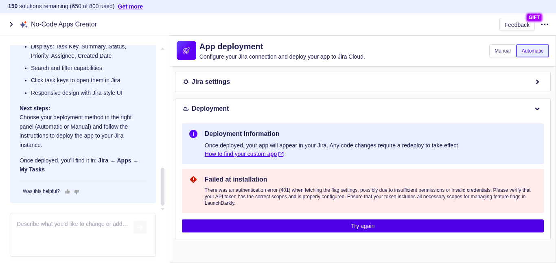The image size is (556, 263).
Task: Open How to find your custom app link
Action: coord(241,154)
